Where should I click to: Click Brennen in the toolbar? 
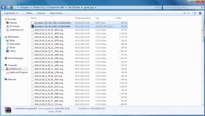pyautogui.click(x=41, y=13)
